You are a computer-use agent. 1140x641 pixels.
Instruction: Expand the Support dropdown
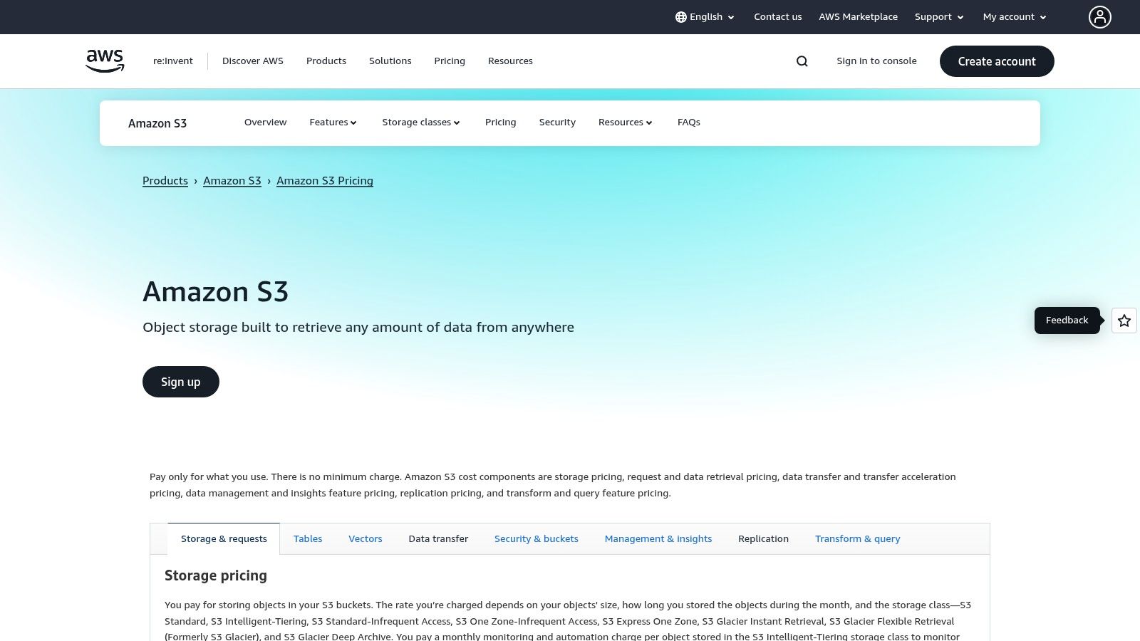pyautogui.click(x=938, y=16)
